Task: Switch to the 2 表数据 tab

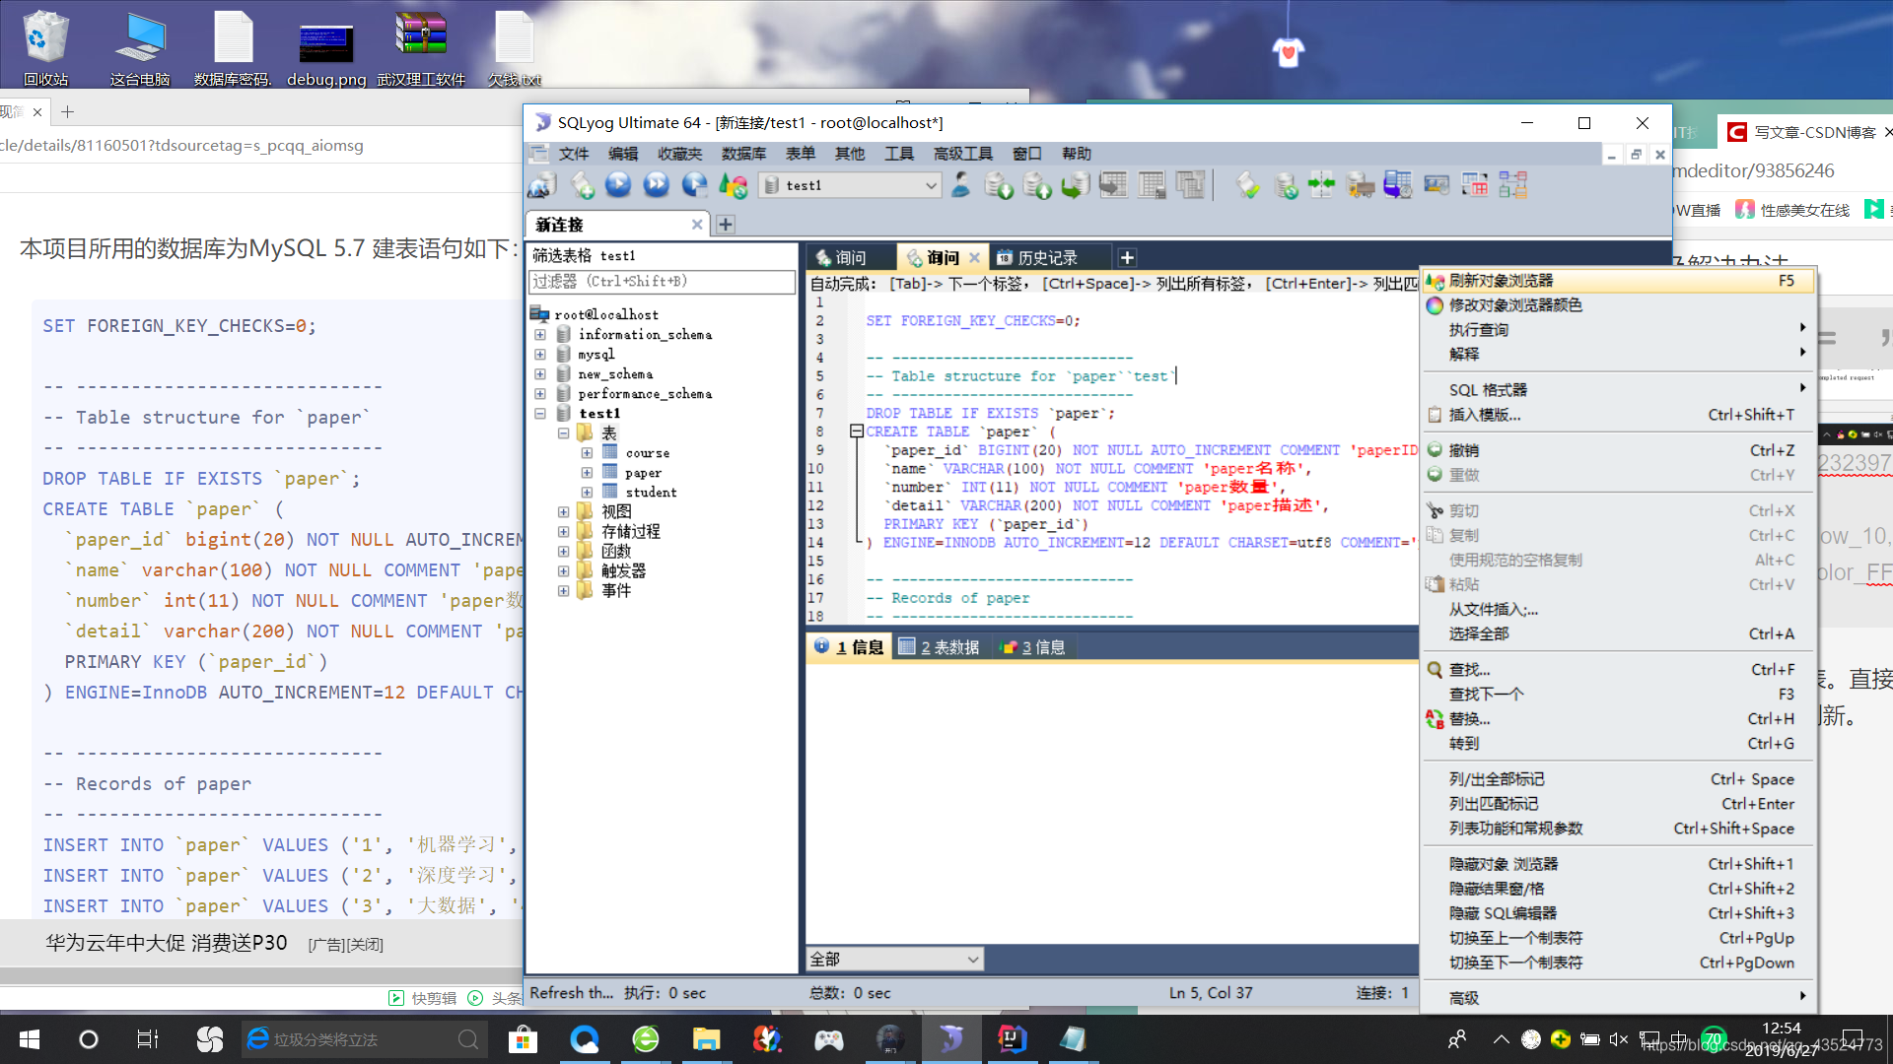Action: pyautogui.click(x=939, y=647)
